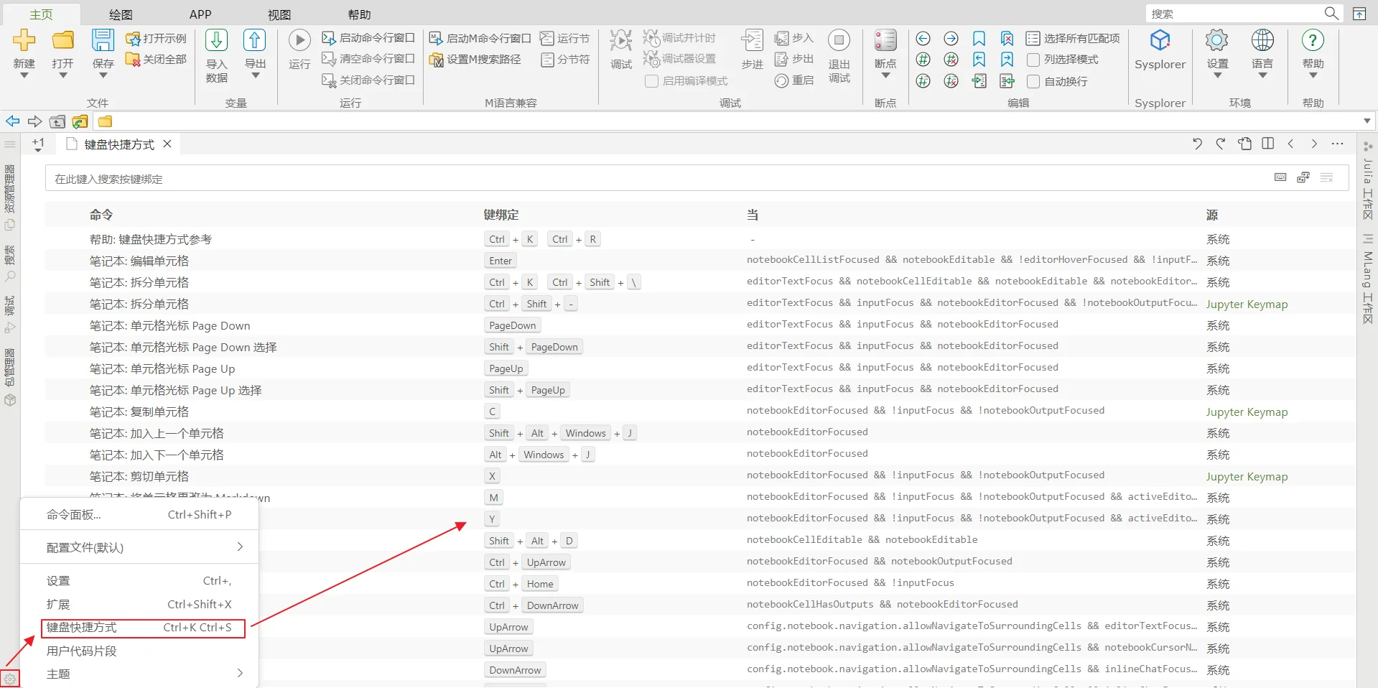Expand the 导出 dropdown arrow
Screen dimensions: 1378x688
[255, 75]
